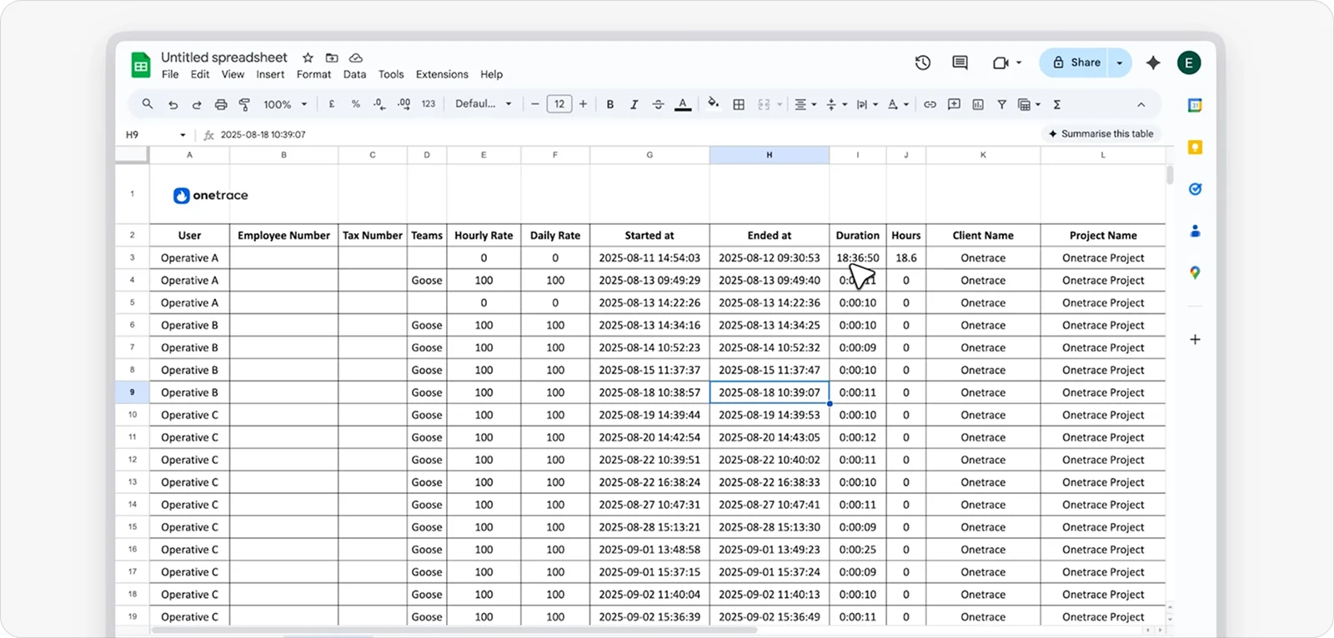This screenshot has height=638, width=1334.
Task: Open the Edit menu
Action: 200,74
